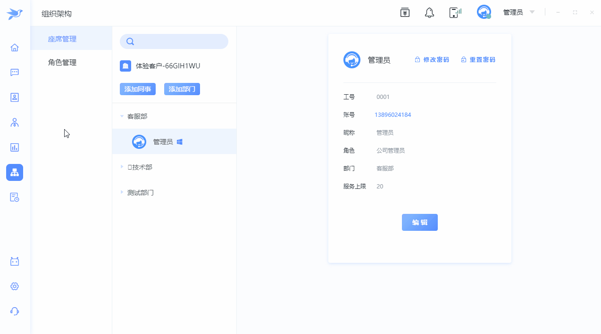Click the organization search input field

(179, 41)
